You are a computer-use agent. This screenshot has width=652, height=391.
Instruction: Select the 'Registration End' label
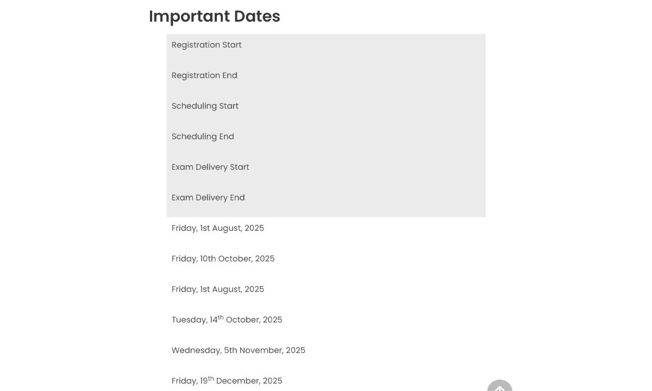point(204,75)
